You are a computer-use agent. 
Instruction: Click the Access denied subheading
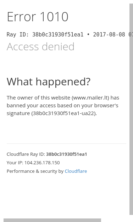pos(40,46)
